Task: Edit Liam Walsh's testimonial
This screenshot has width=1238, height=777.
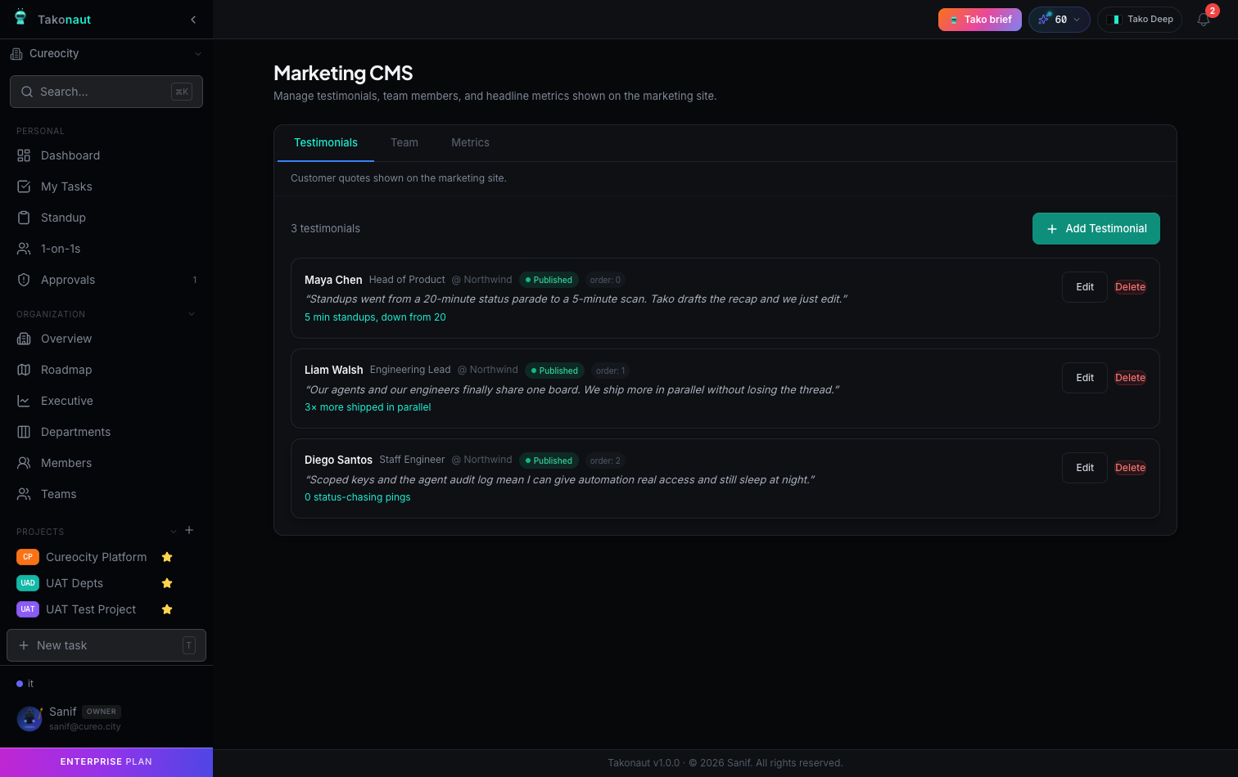Action: 1085,378
